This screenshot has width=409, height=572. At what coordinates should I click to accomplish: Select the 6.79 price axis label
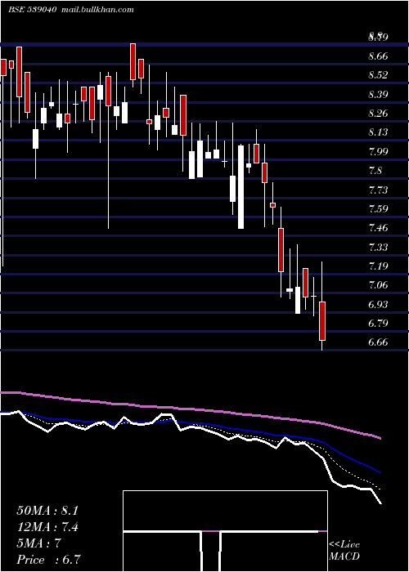click(378, 324)
